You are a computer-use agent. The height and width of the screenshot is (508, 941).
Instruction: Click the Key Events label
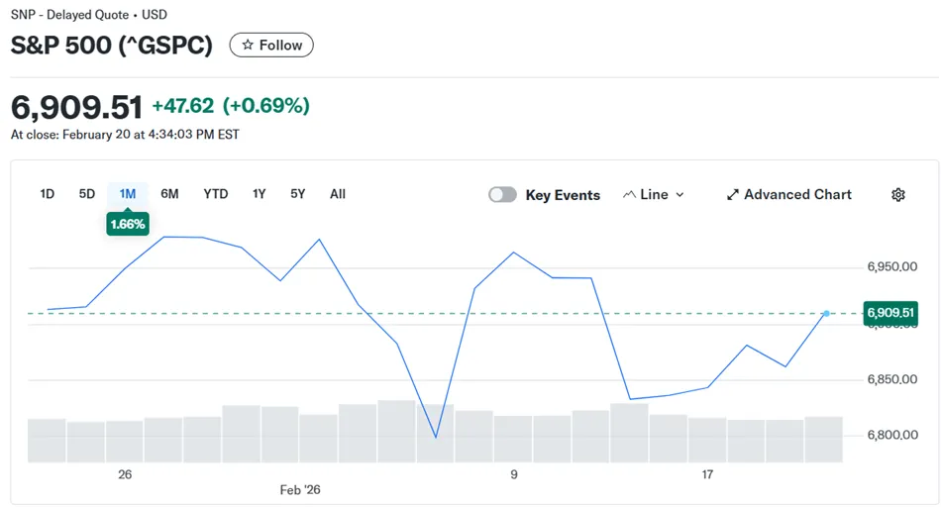(563, 195)
